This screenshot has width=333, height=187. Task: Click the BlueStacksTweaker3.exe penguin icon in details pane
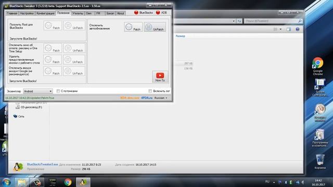18,167
